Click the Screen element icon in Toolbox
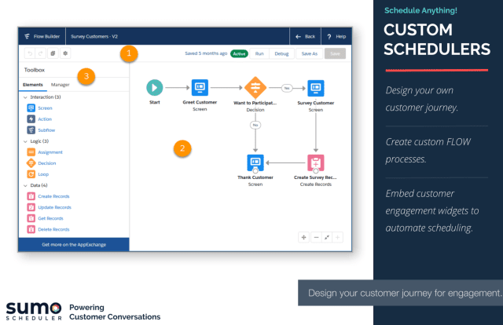The height and width of the screenshot is (325, 503). pos(31,108)
